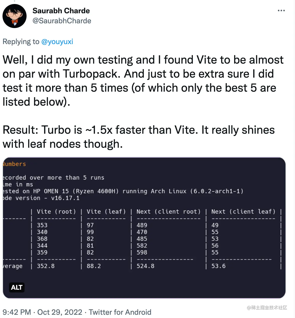295x318 pixels.
Task: Click the Next (client root) column header
Action: (168, 212)
